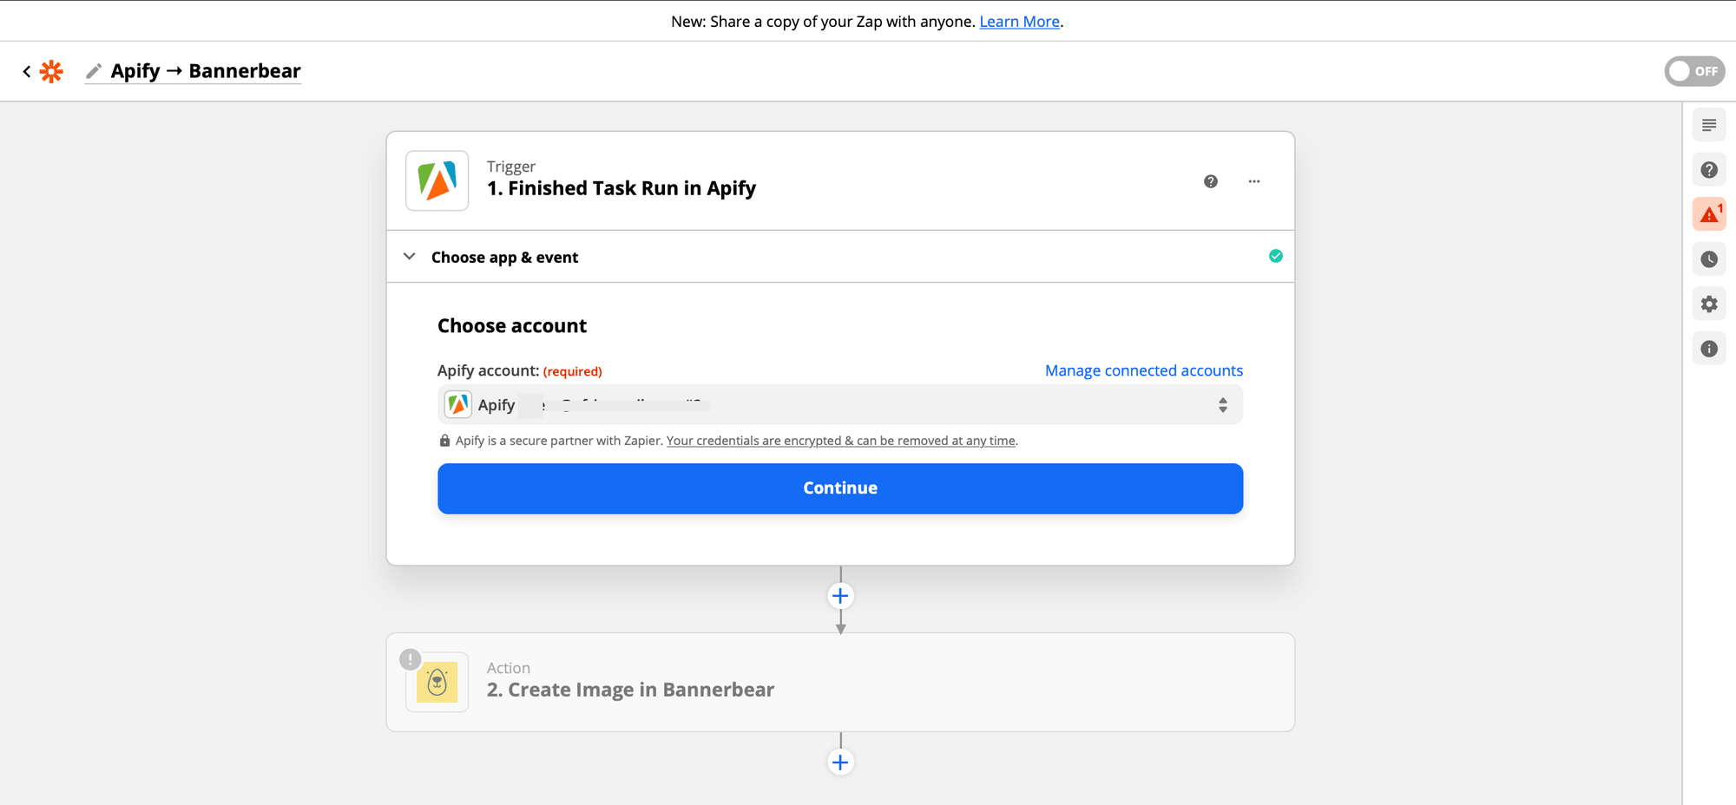Image resolution: width=1736 pixels, height=805 pixels.
Task: Rename the Apify → Bannerbear title
Action: click(x=206, y=71)
